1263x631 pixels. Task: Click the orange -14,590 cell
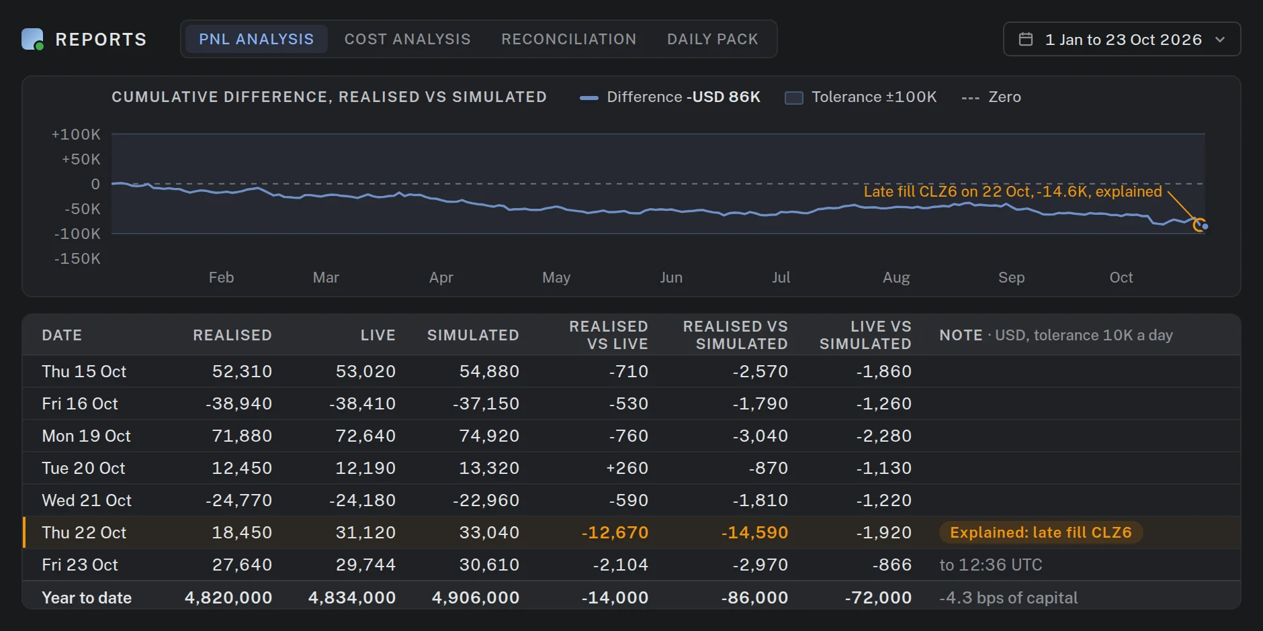tap(754, 532)
